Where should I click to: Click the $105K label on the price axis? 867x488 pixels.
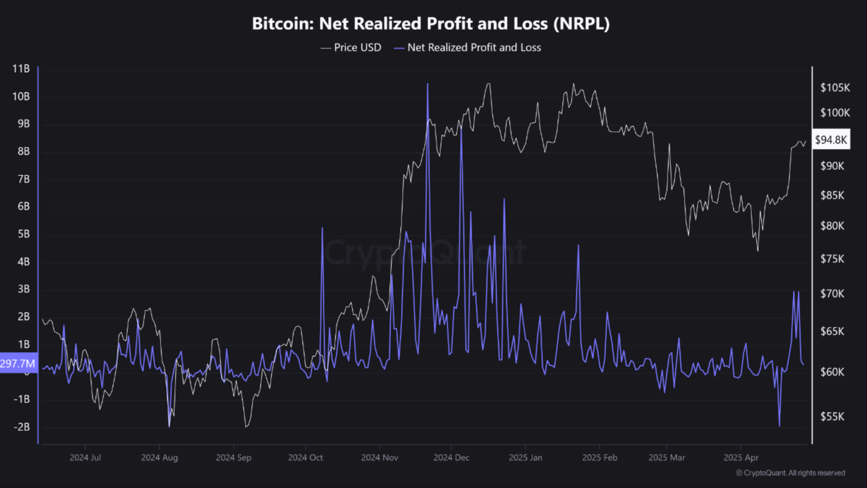point(835,88)
